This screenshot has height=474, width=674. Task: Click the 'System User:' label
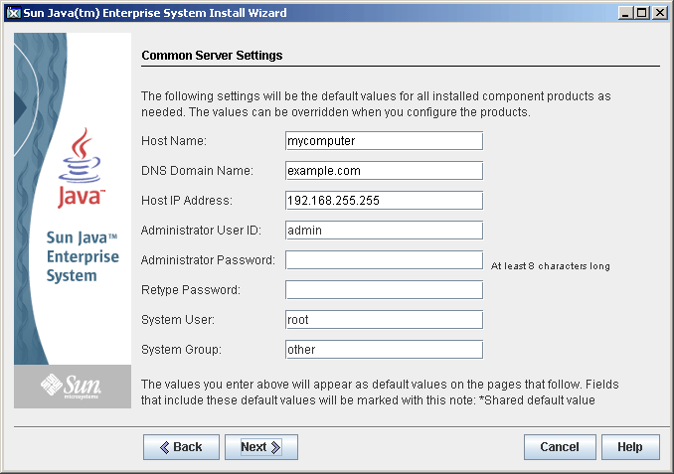[178, 320]
